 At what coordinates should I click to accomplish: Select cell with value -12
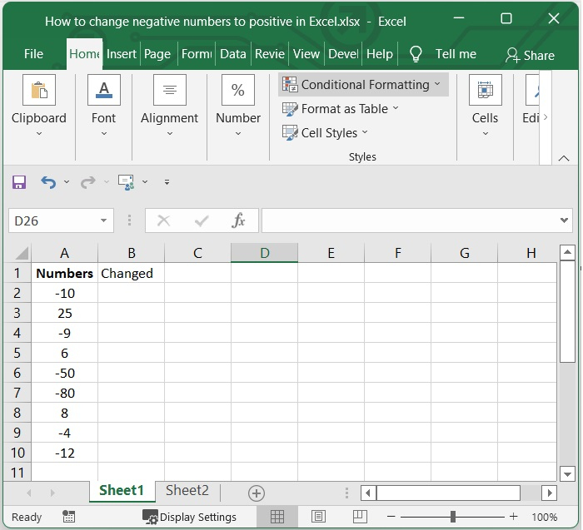coord(65,453)
